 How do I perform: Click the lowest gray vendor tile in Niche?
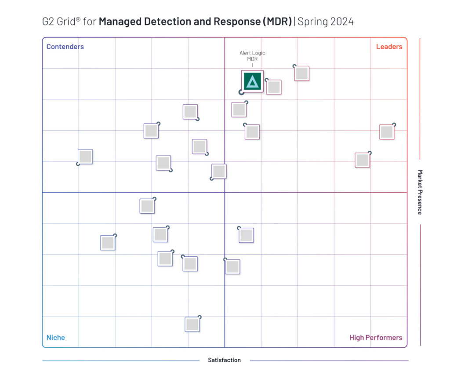(192, 324)
